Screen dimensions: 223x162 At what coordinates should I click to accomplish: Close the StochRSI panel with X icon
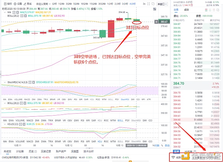click(33, 82)
